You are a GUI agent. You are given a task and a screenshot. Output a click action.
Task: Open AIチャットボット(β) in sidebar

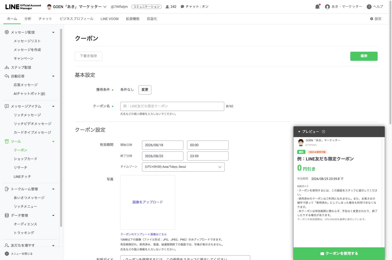point(29,94)
